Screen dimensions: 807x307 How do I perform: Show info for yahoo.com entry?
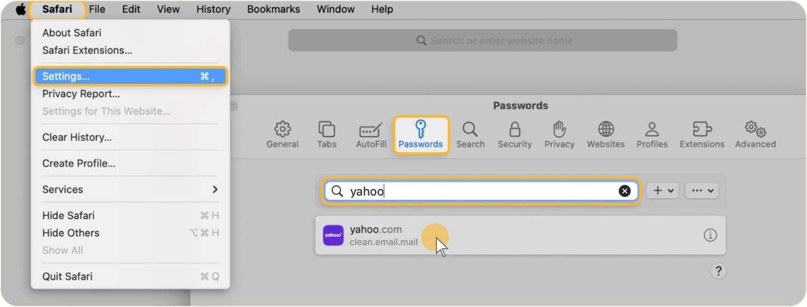coord(710,235)
